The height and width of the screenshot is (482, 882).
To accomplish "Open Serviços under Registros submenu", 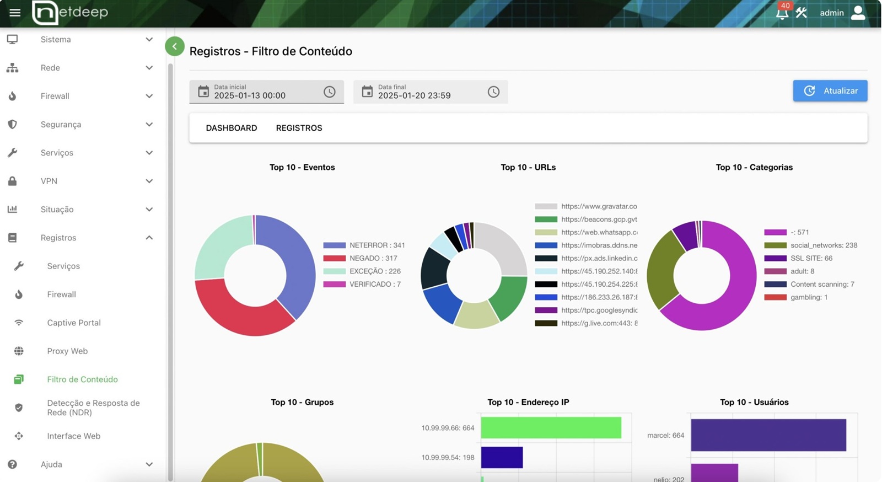I will (x=63, y=266).
